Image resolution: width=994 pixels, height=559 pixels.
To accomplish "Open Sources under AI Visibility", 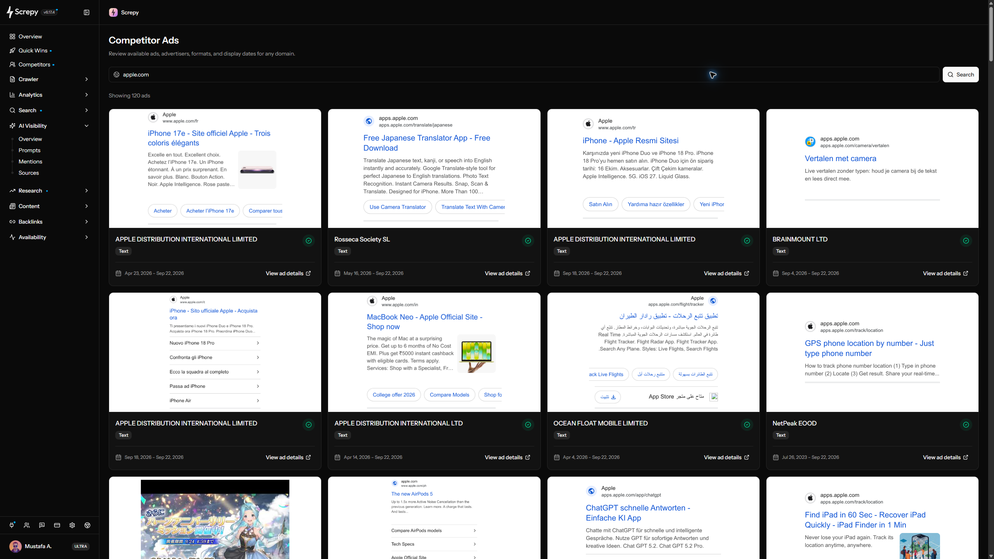I will (x=29, y=173).
